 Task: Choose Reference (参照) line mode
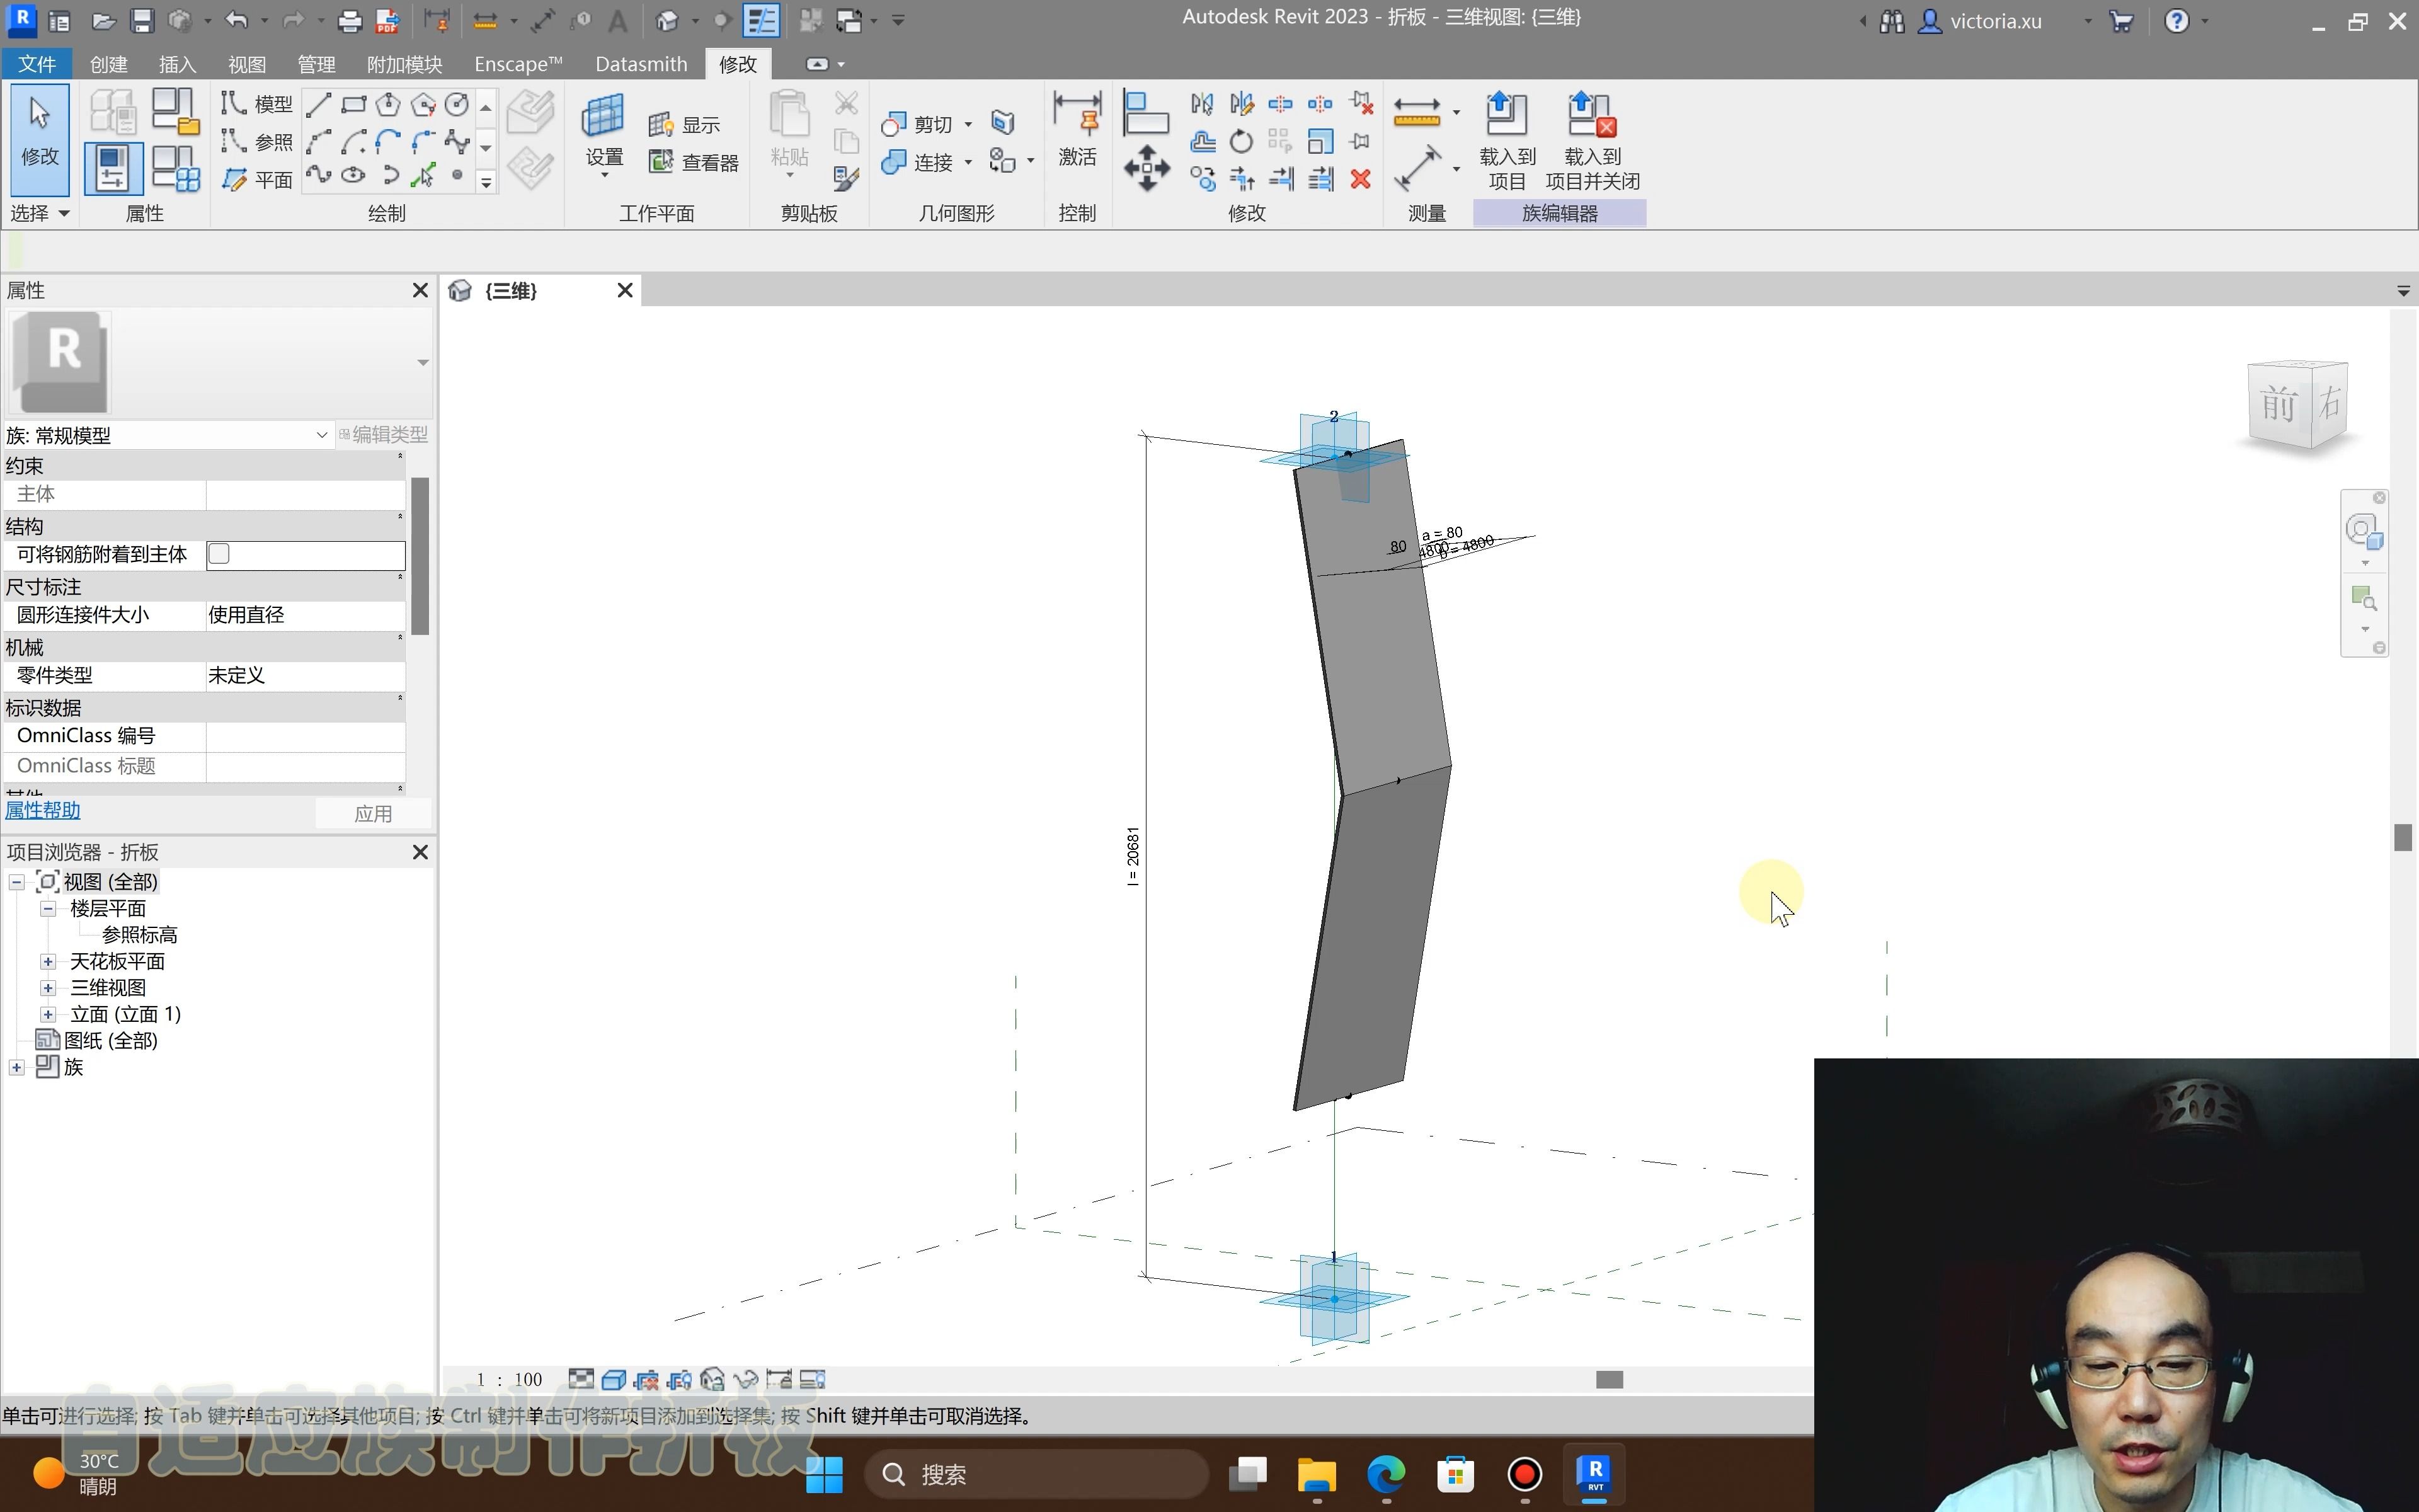pyautogui.click(x=257, y=141)
